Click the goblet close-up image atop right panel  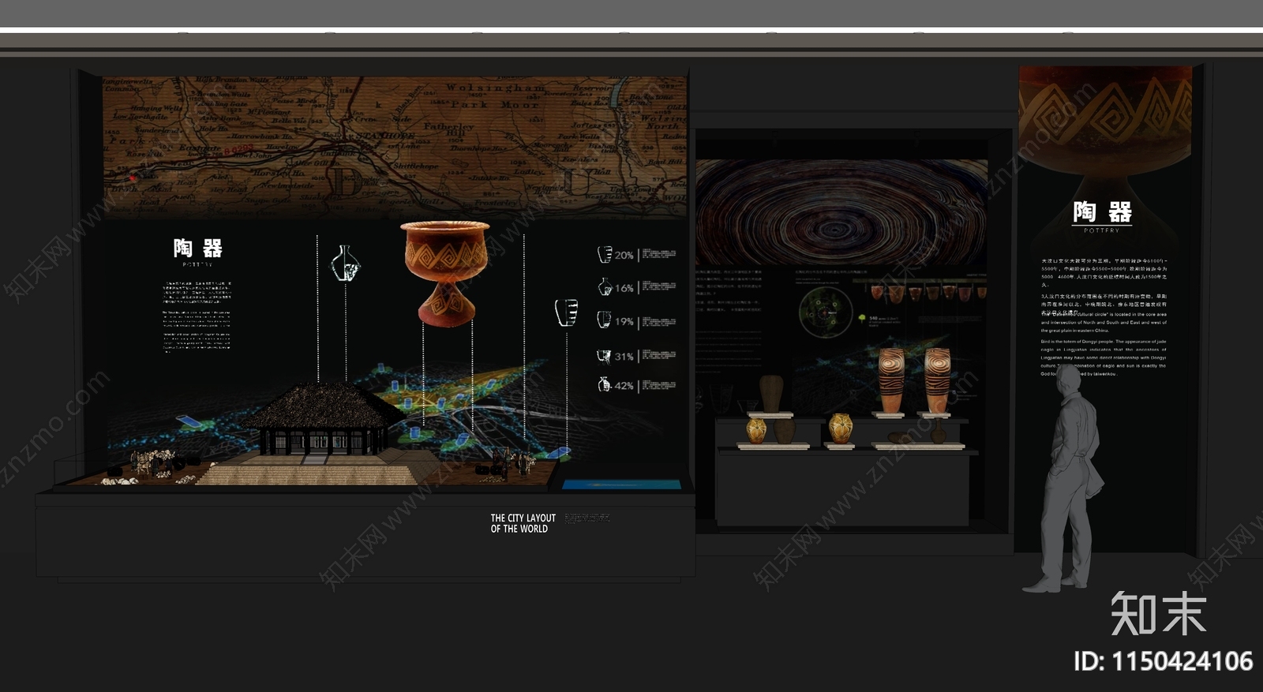pyautogui.click(x=1105, y=118)
